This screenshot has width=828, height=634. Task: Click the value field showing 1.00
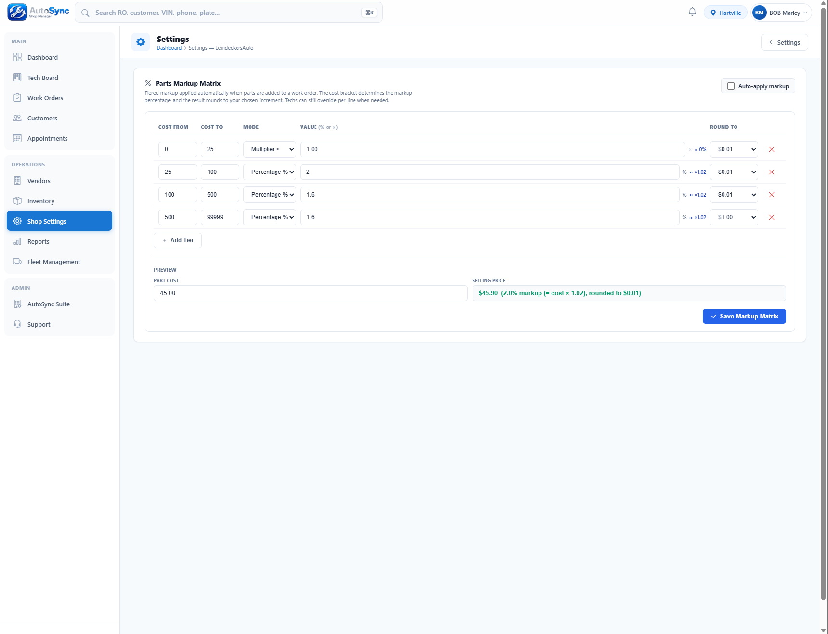[492, 149]
